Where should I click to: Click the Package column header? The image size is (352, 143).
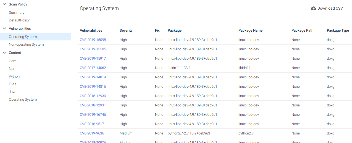(x=175, y=31)
